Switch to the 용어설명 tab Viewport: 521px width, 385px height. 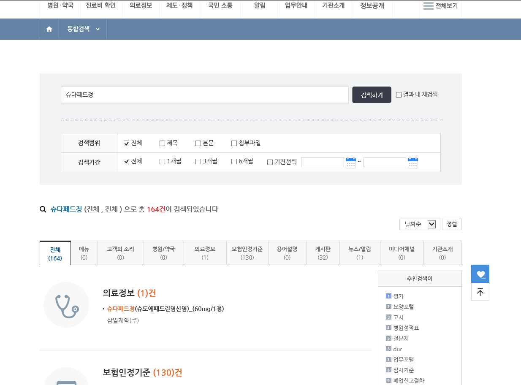[287, 253]
